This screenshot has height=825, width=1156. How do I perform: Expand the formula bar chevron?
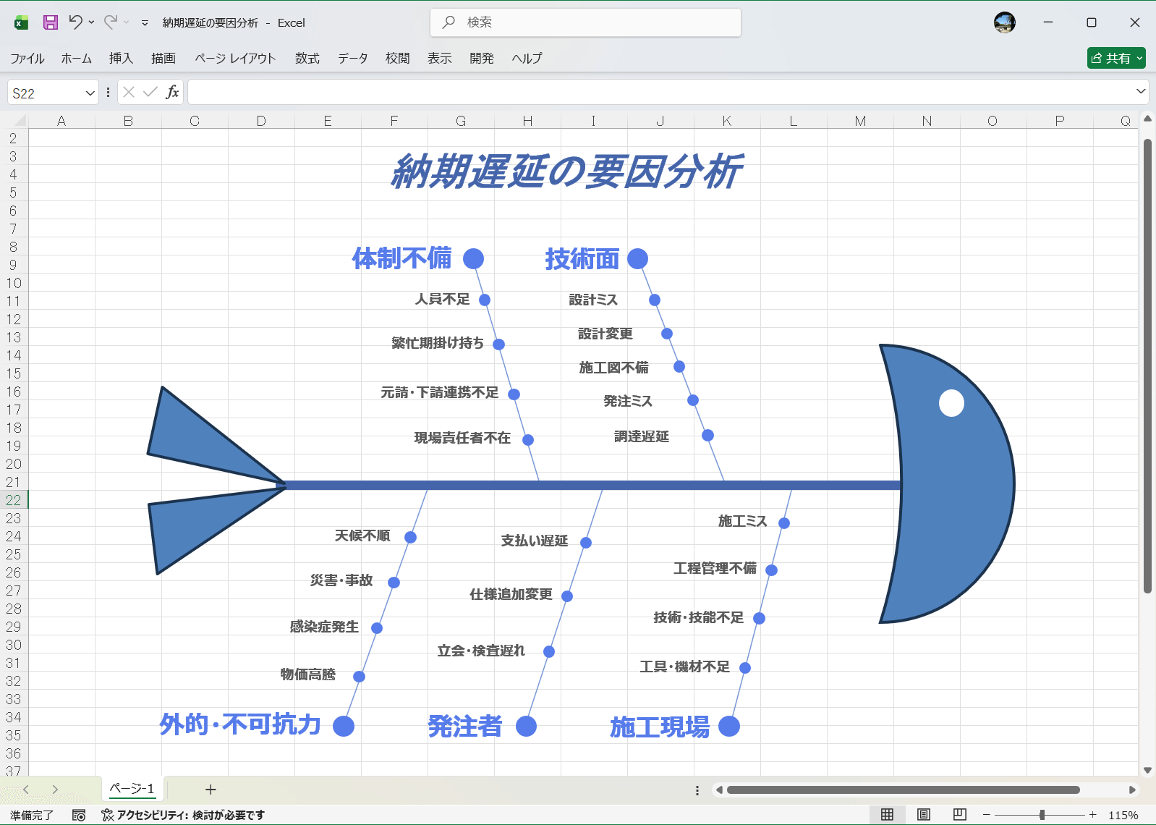(x=1141, y=91)
